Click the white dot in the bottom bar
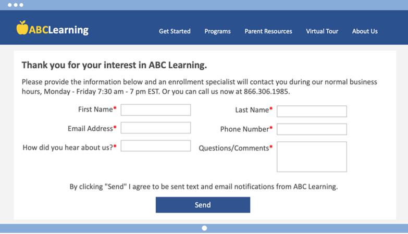Viewport: 408px width, 234px height. [204, 228]
